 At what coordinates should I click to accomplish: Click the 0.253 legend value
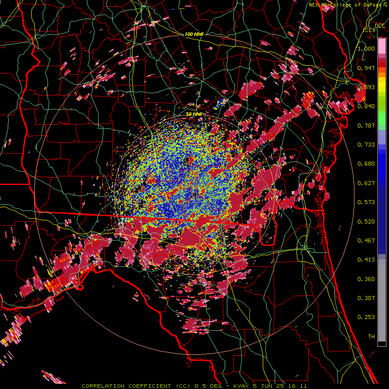point(366,317)
